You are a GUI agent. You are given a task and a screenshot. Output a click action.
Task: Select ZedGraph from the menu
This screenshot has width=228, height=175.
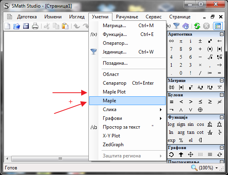coord(127,145)
